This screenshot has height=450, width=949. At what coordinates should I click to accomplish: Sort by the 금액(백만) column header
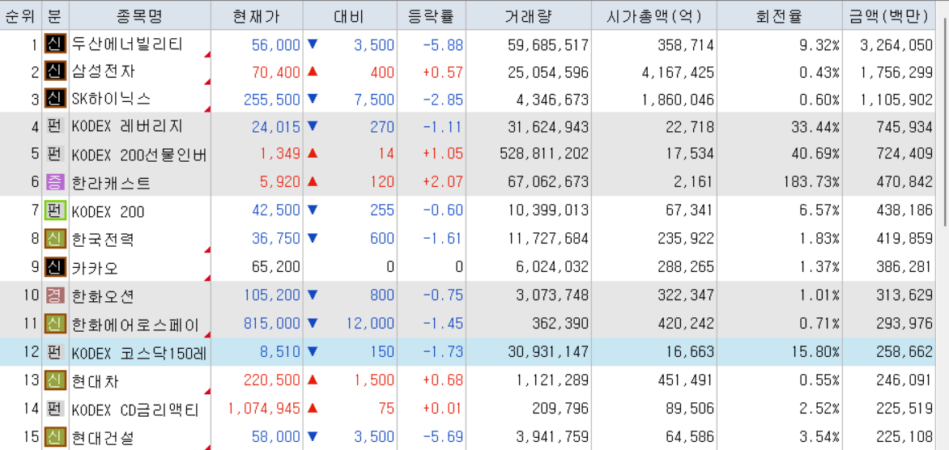tap(890, 15)
